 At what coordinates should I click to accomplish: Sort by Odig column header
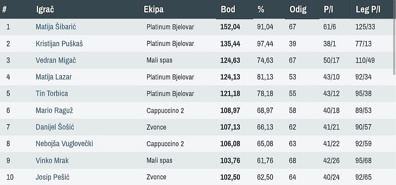click(298, 9)
